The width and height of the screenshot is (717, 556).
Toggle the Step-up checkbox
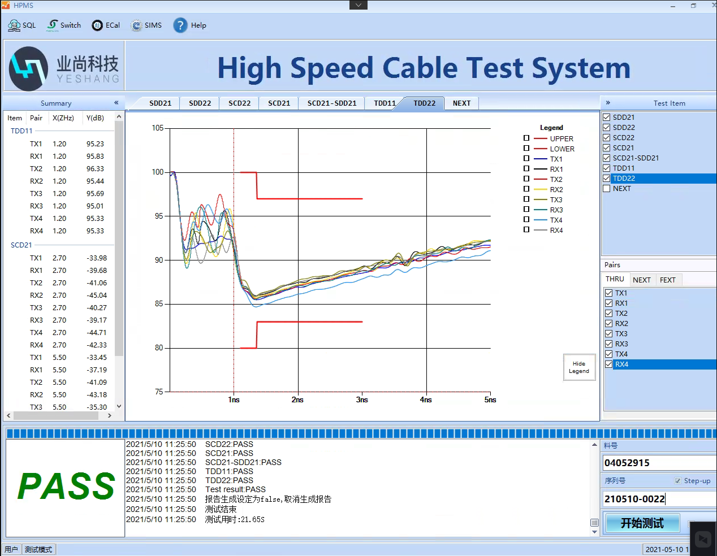point(677,481)
